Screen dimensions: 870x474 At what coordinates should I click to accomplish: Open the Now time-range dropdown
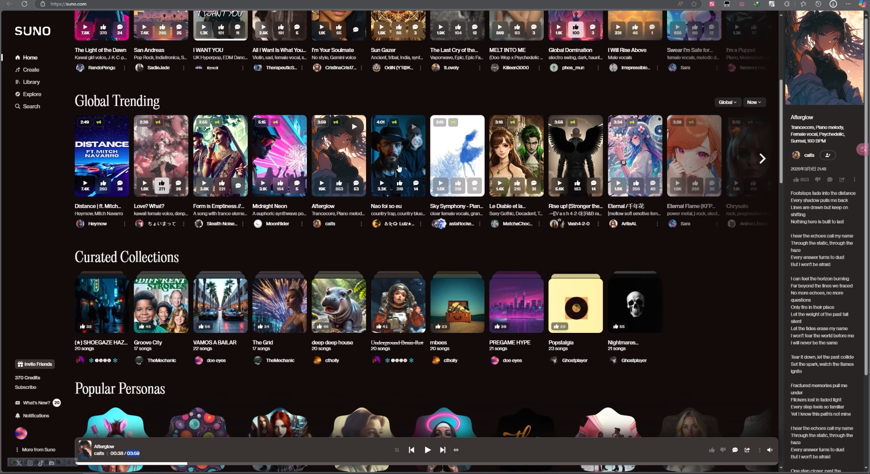754,102
